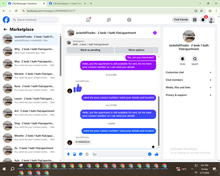Click More options button
Viewport: 220px width, 176px height.
[x=136, y=50]
